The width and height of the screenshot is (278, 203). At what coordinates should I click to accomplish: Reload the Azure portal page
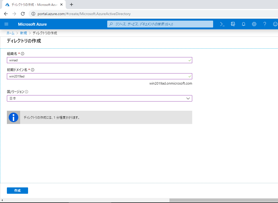tap(23, 14)
